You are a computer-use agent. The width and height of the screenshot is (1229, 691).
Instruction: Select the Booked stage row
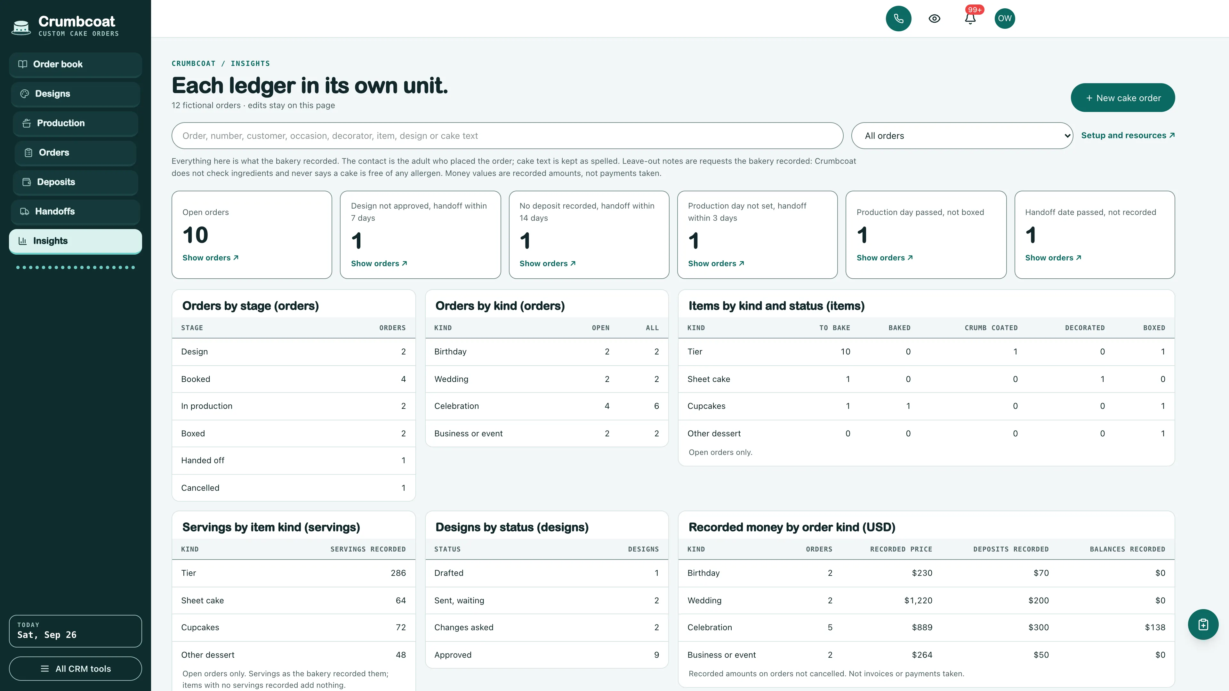pos(293,379)
